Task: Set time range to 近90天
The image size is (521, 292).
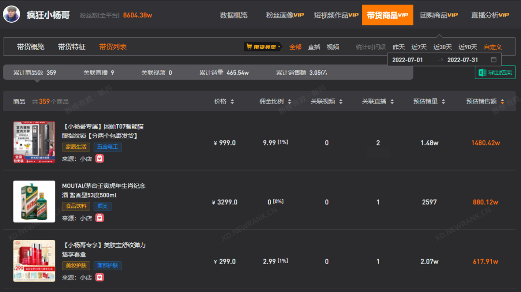Action: pos(467,47)
